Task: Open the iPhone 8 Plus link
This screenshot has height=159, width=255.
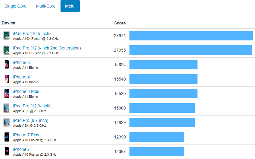Action: (x=26, y=91)
